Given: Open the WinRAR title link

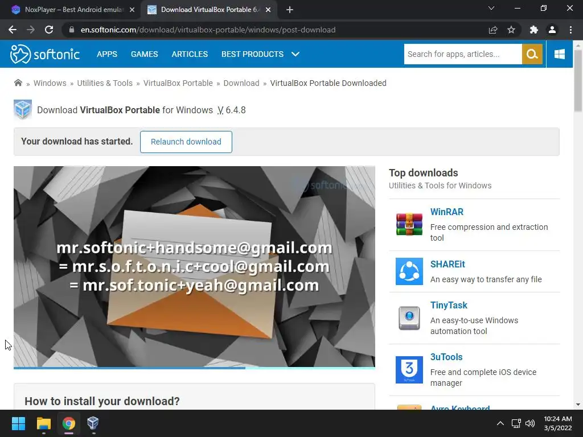Looking at the screenshot, I should click(446, 212).
